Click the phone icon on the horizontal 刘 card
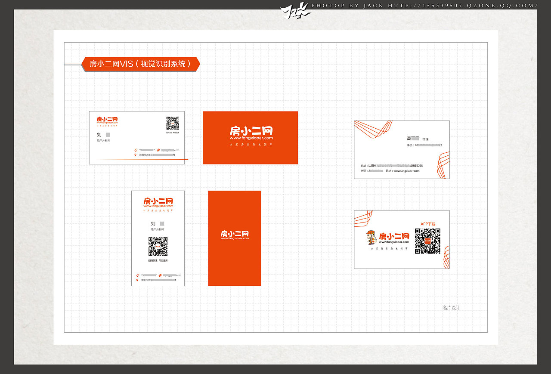The height and width of the screenshot is (374, 551). click(136, 150)
